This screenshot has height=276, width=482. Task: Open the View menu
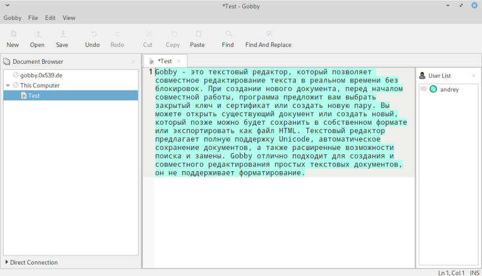[69, 18]
